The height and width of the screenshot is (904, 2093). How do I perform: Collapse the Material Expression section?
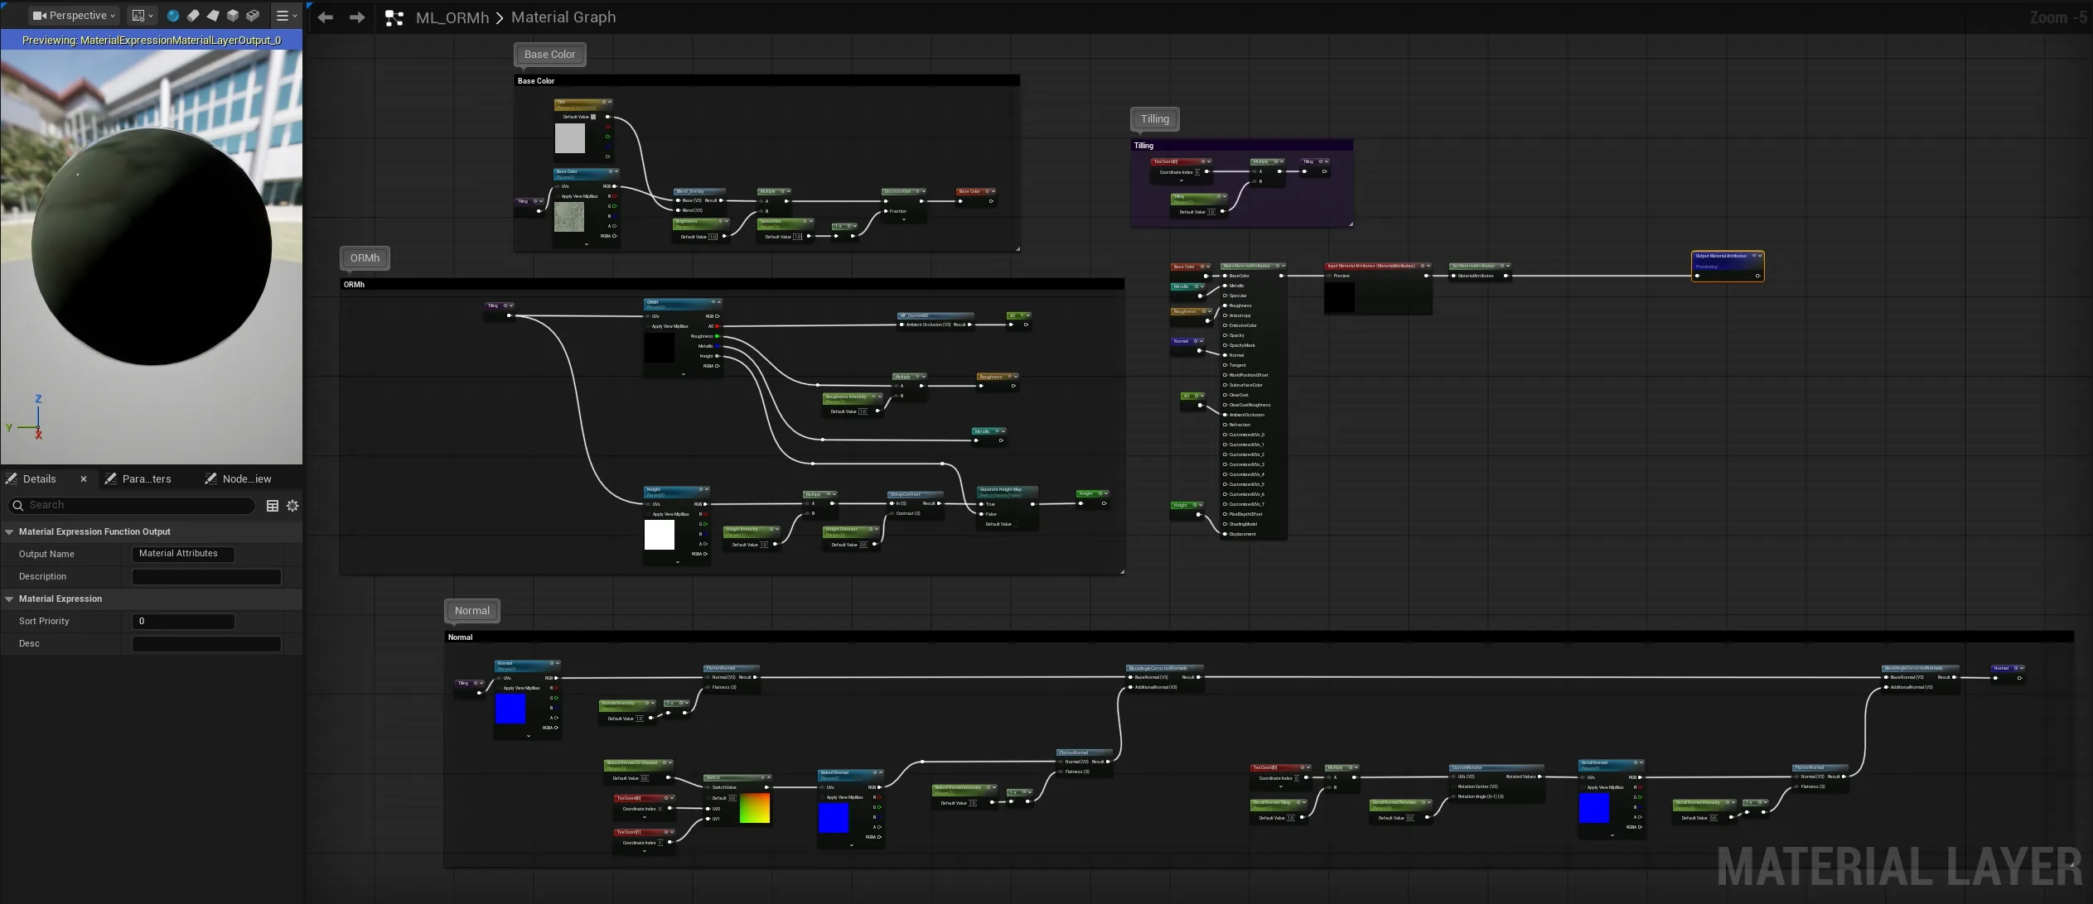10,599
